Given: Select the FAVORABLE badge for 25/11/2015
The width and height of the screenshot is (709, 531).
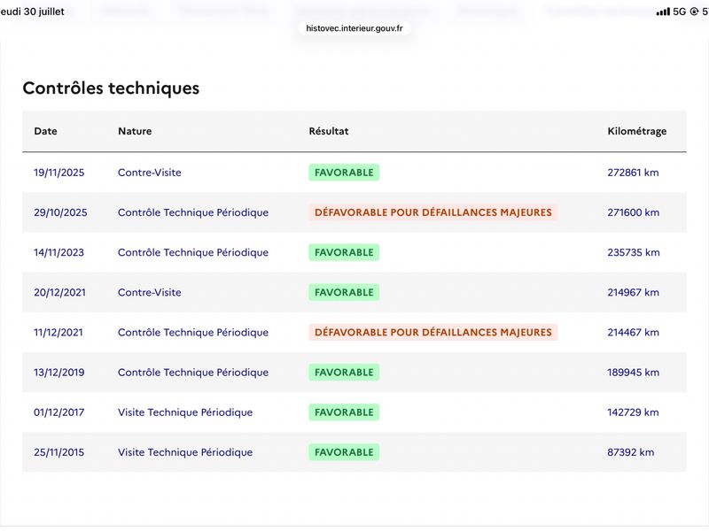Looking at the screenshot, I should 344,452.
